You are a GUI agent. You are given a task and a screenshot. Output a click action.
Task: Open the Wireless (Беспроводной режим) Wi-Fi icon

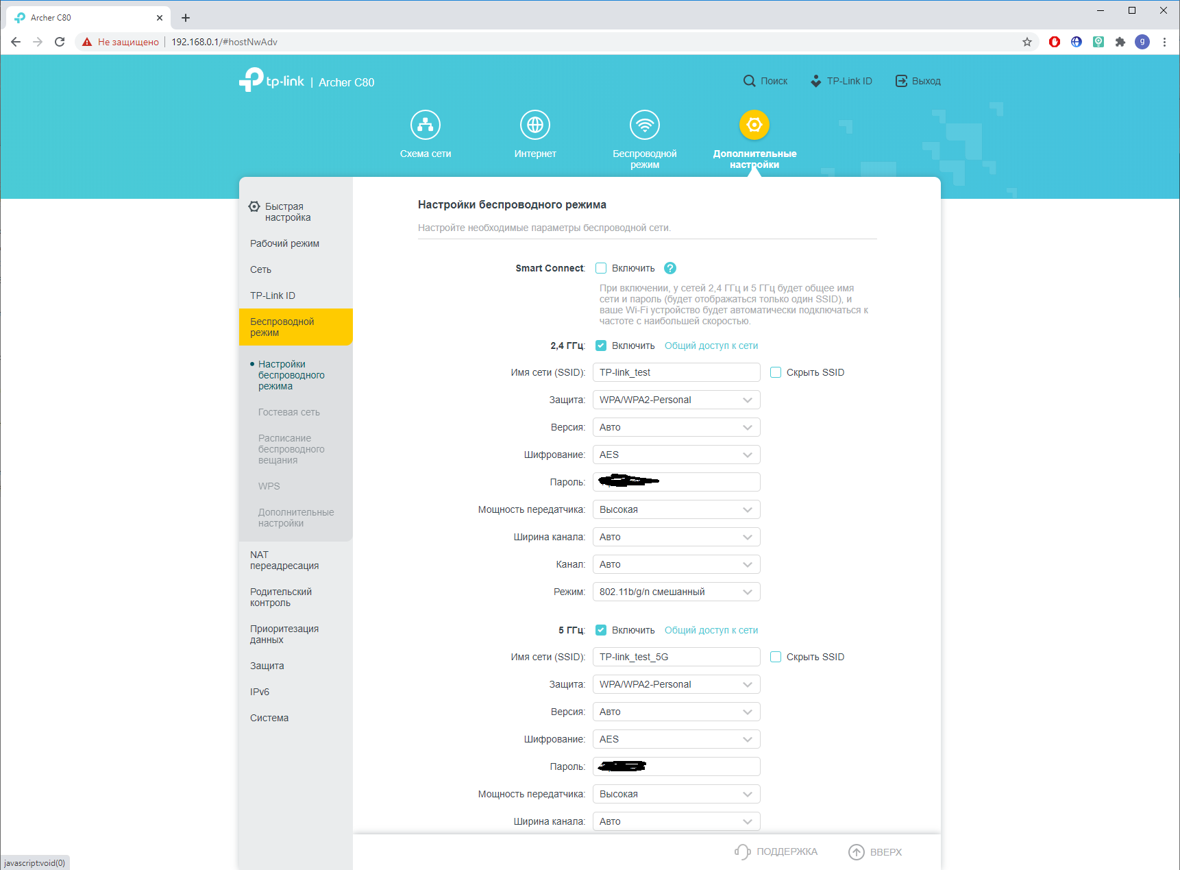point(645,125)
